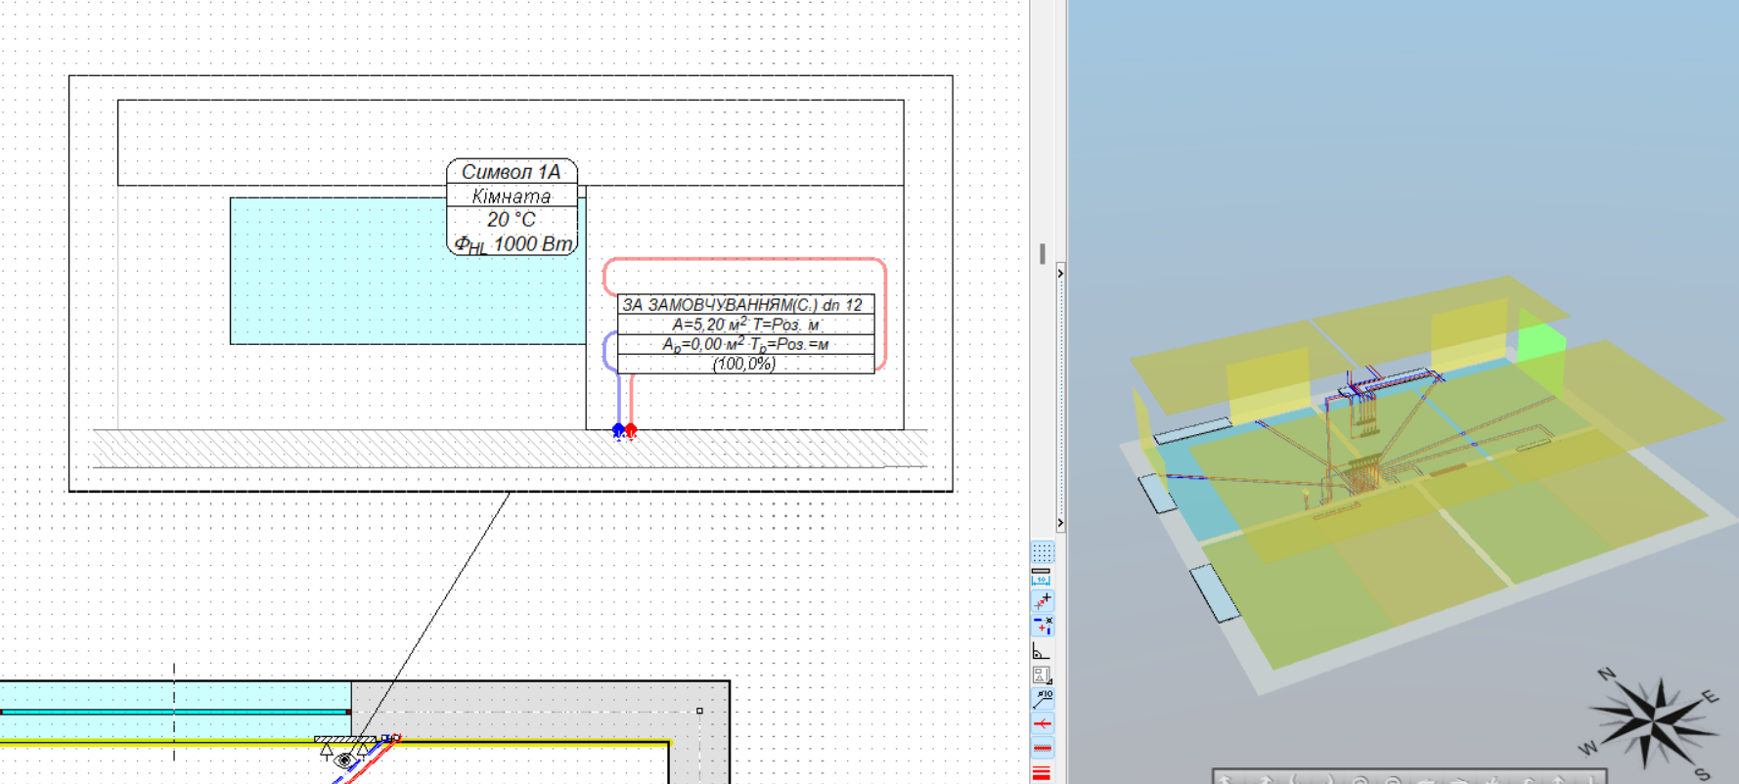Click the '20 °C' temperature value
Image resolution: width=1739 pixels, height=784 pixels.
[x=512, y=220]
